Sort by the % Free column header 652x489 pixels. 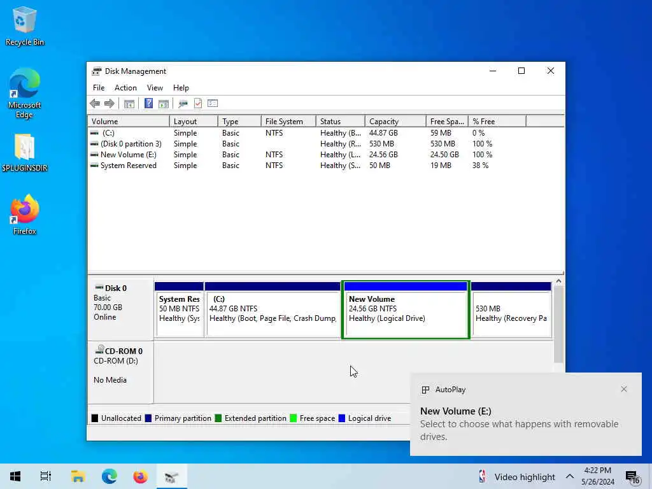[497, 122]
